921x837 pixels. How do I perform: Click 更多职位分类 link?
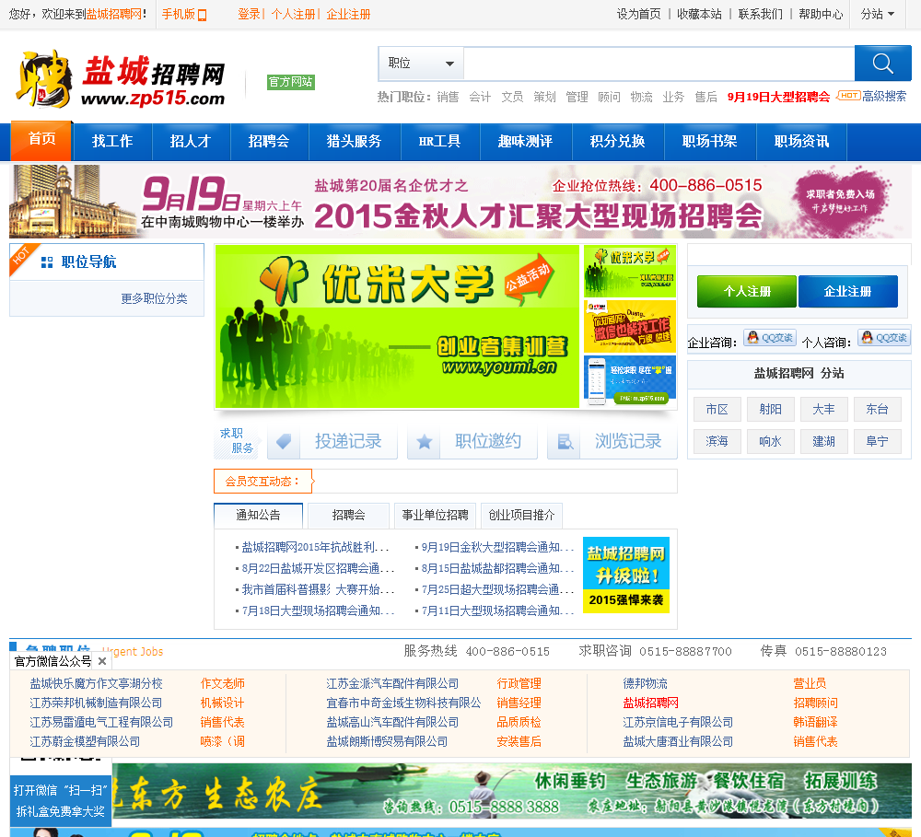[x=154, y=298]
